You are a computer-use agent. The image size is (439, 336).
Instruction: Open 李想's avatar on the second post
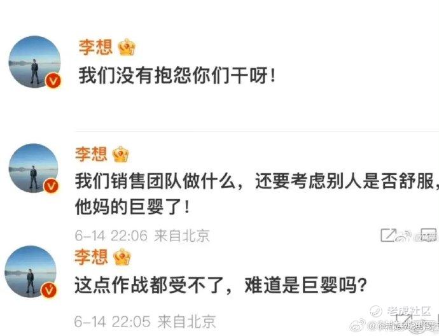click(34, 168)
